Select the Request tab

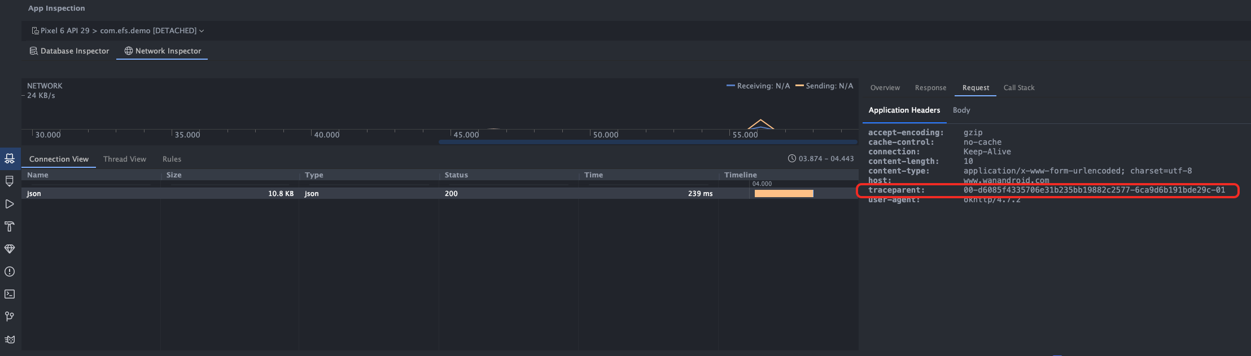click(976, 87)
